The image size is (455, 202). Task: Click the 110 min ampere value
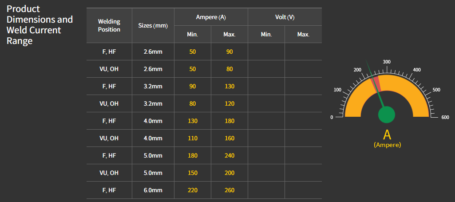tap(192, 138)
